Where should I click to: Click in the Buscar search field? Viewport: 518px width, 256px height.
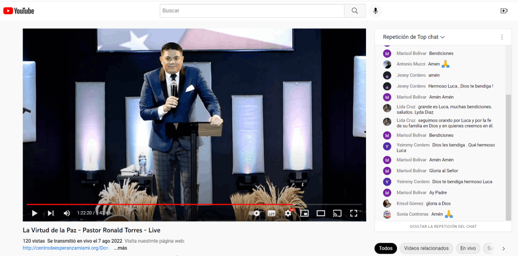pos(252,11)
